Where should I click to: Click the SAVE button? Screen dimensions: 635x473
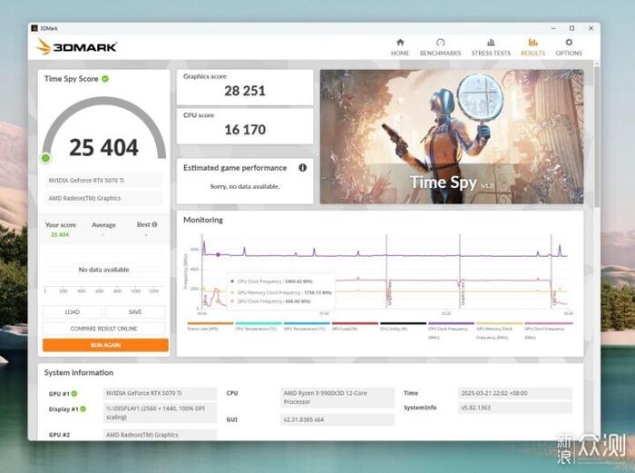click(x=135, y=312)
